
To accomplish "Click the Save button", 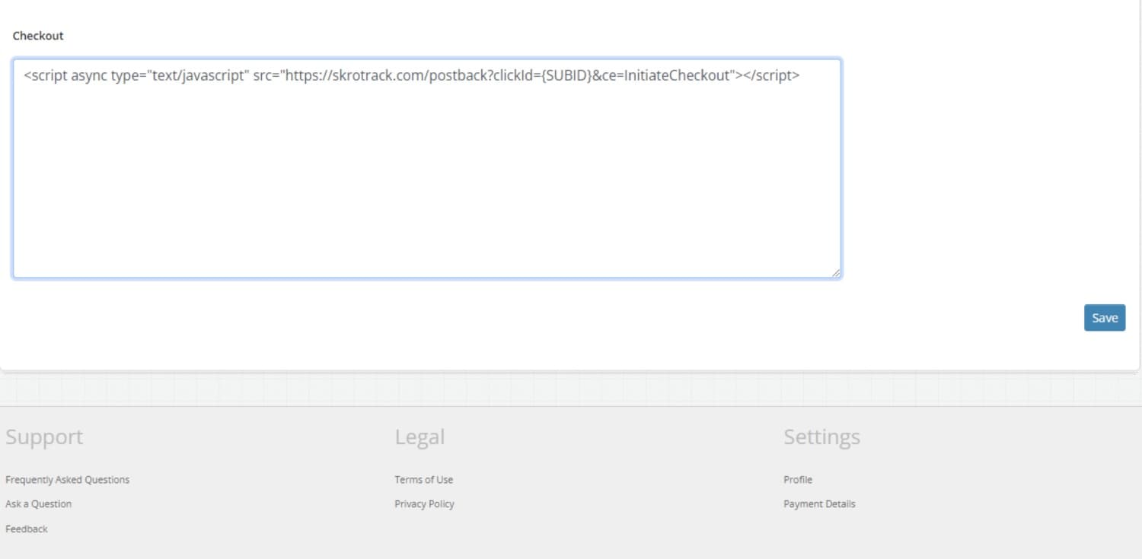I will coord(1105,318).
